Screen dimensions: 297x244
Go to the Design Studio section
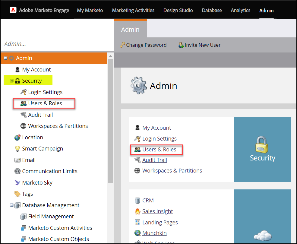(178, 10)
